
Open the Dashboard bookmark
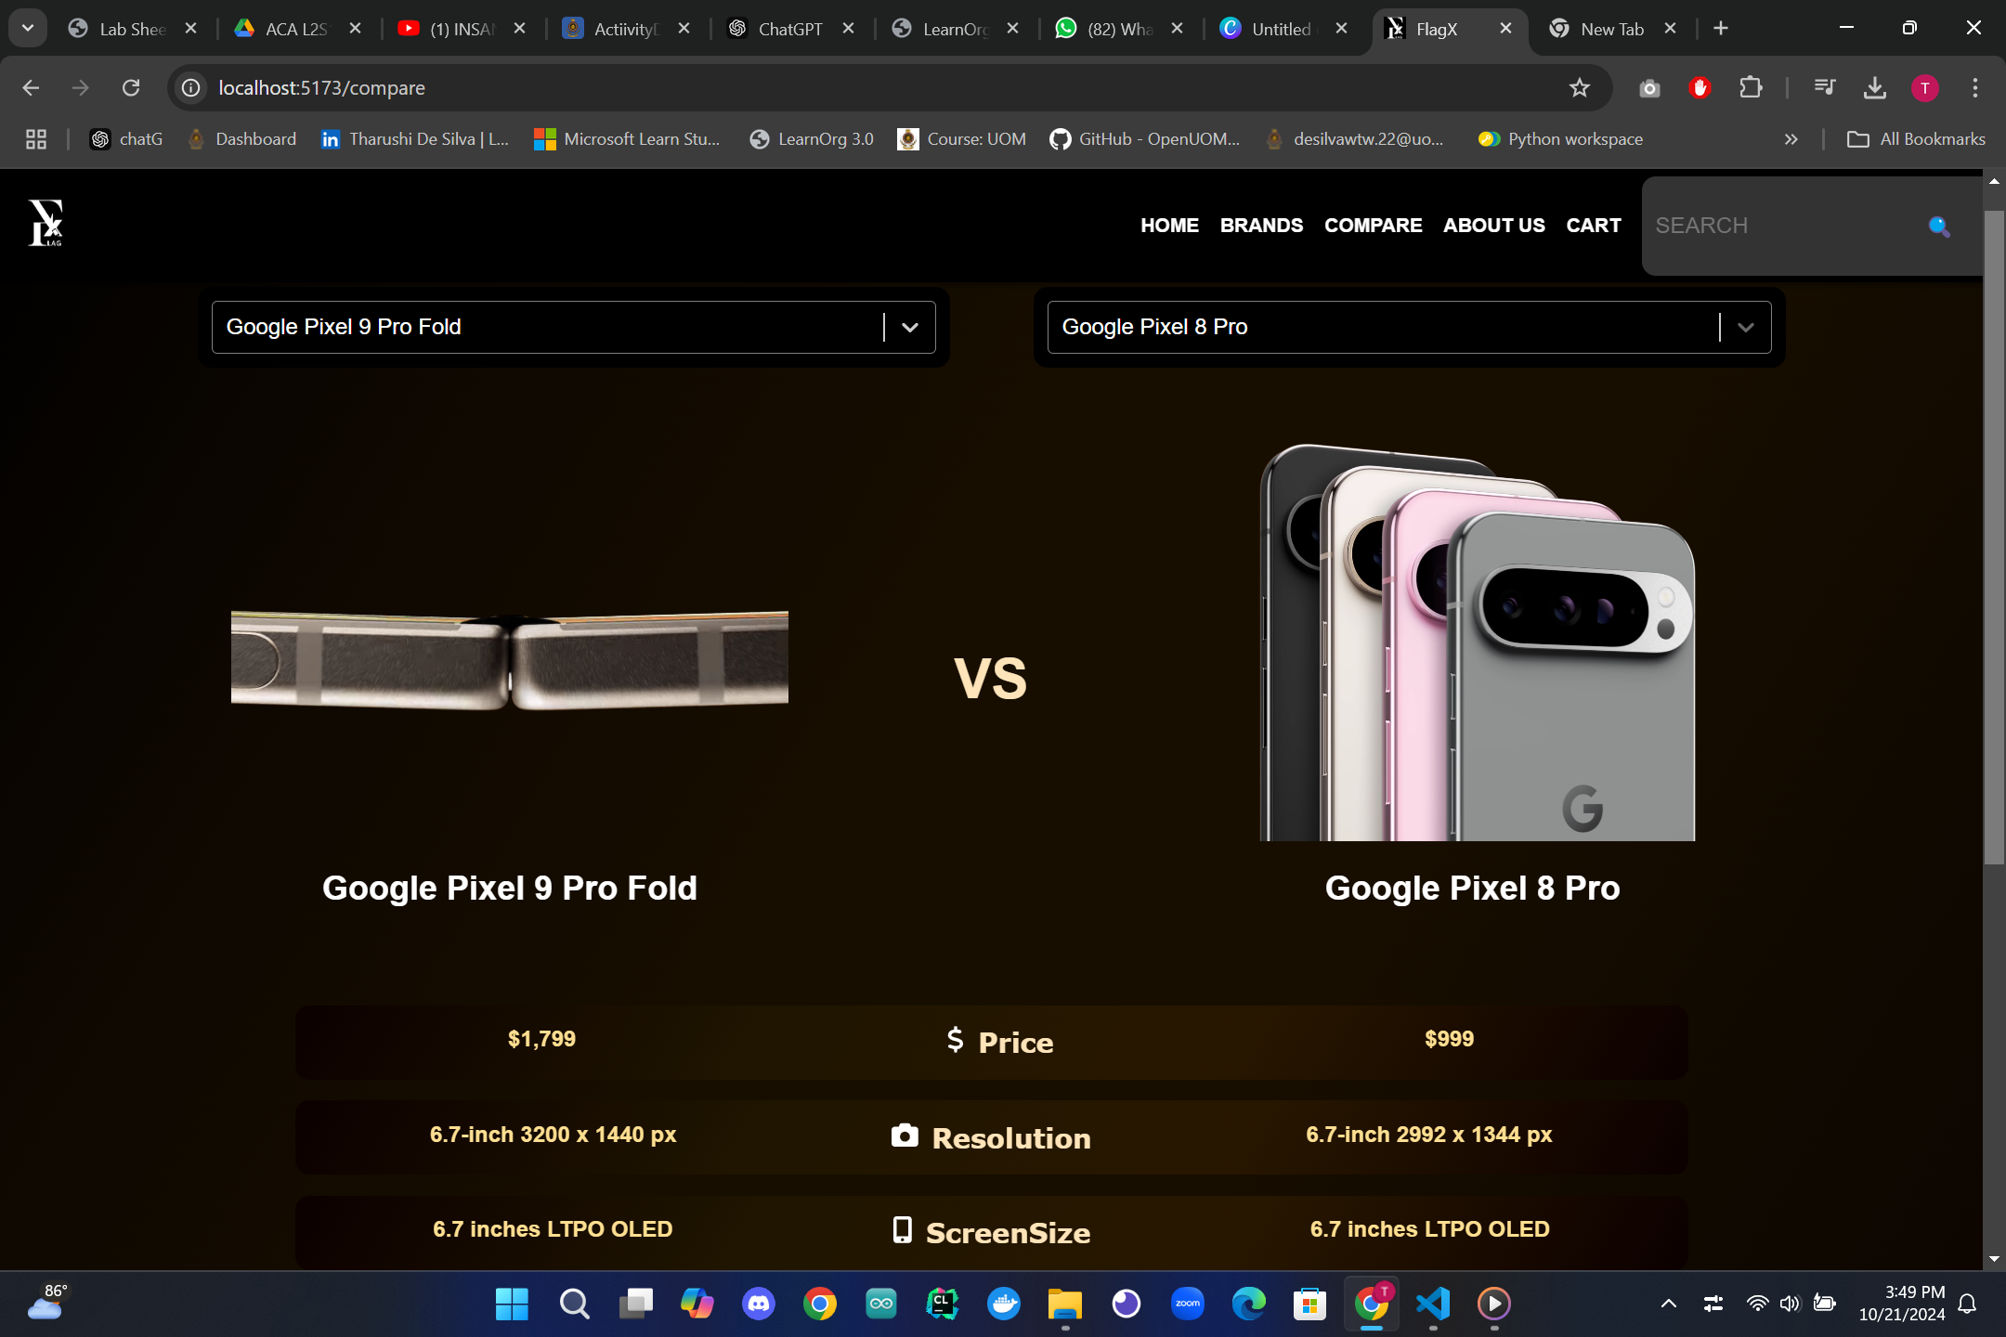tap(241, 139)
